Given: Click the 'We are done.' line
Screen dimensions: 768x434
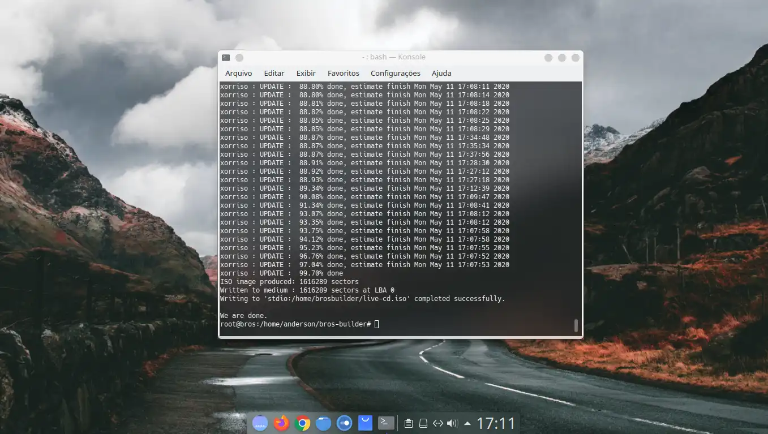Looking at the screenshot, I should [243, 316].
